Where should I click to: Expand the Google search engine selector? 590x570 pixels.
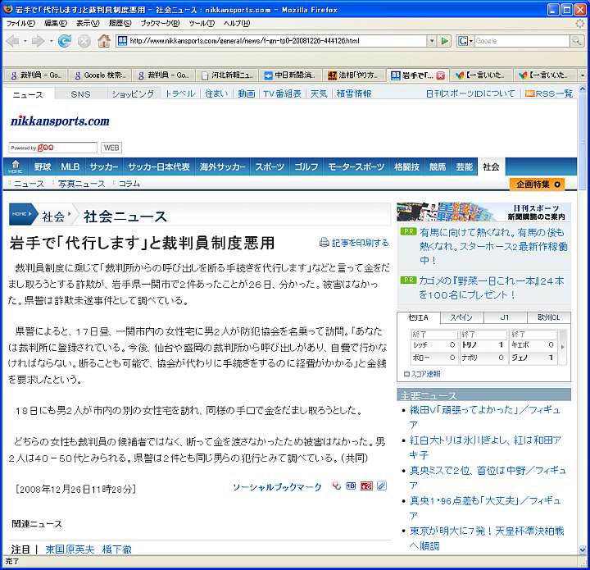tap(465, 41)
